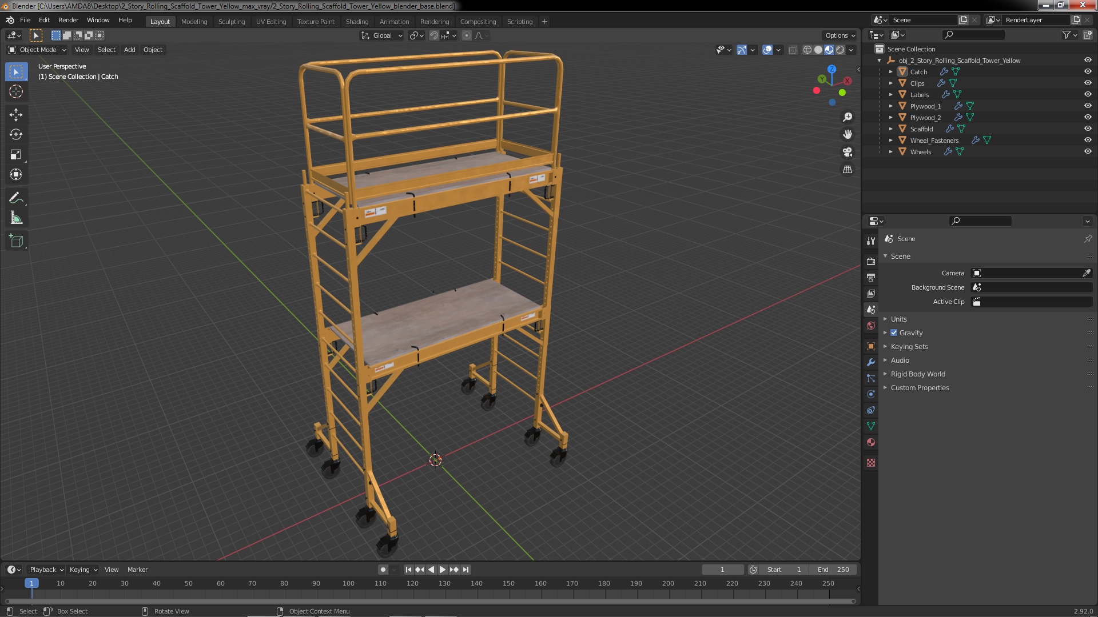
Task: Open the Global transform orientation dropdown
Action: click(381, 35)
